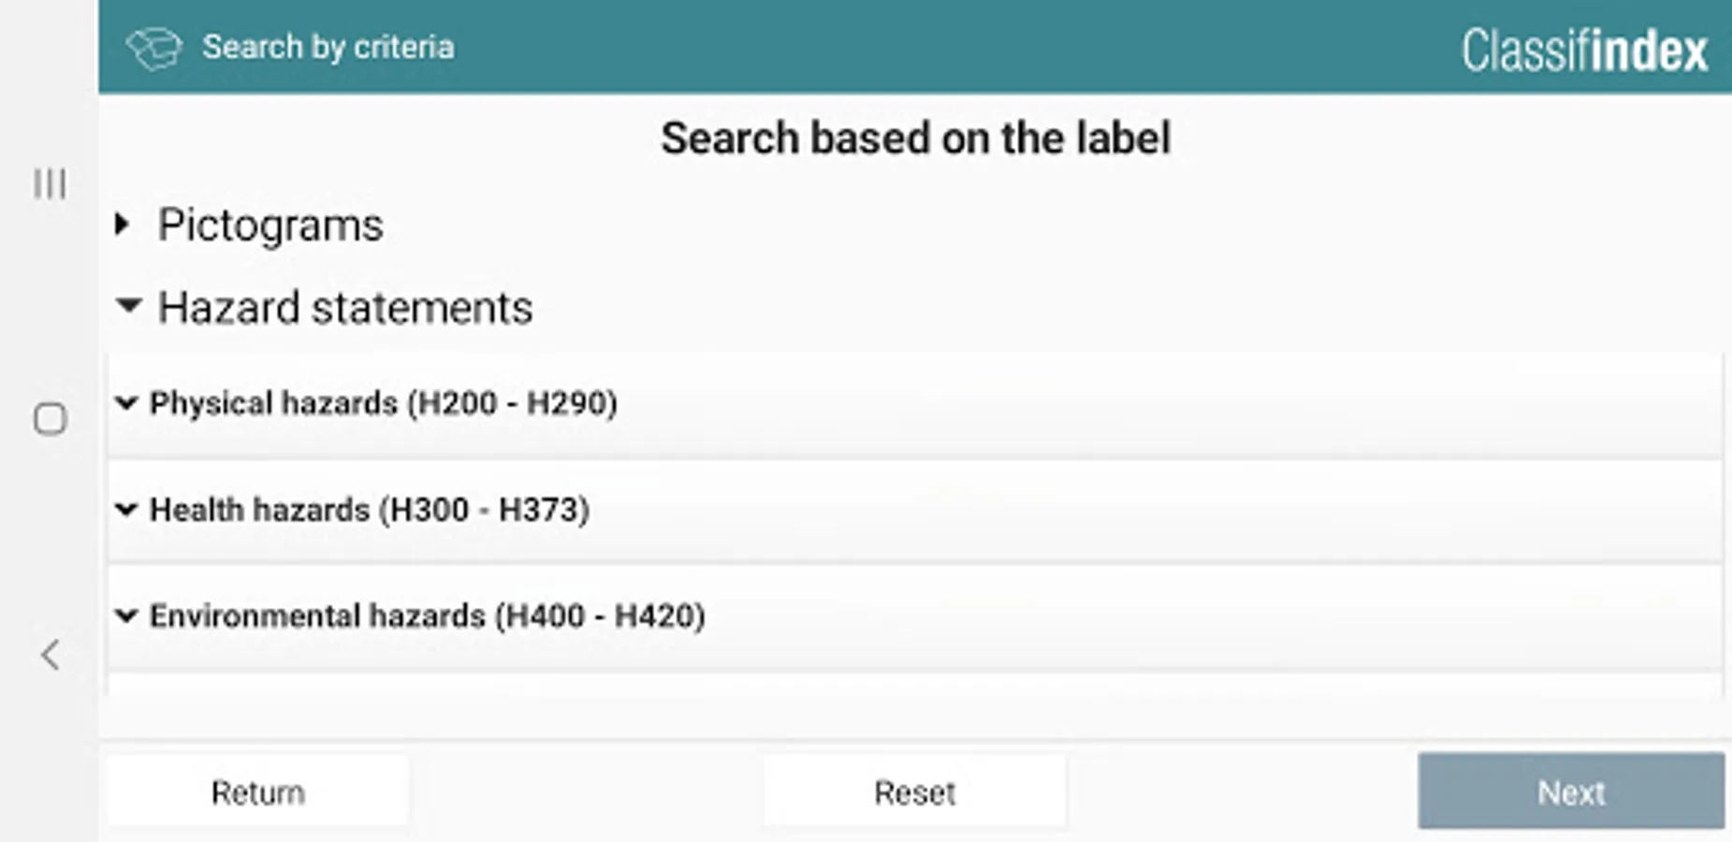Collapse the Hazard statements section arrow
Viewport: 1732px width, 842px height.
[x=128, y=306]
